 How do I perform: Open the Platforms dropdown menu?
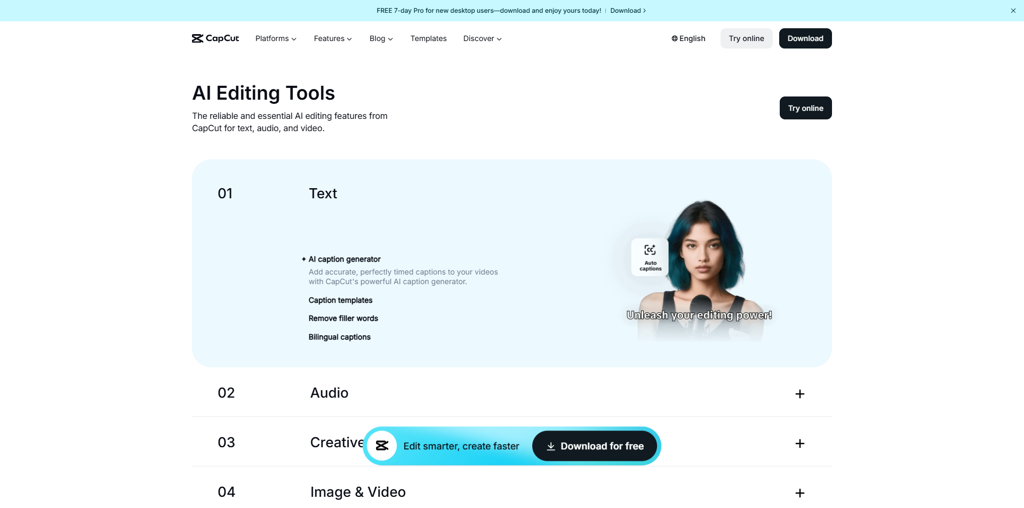tap(276, 38)
